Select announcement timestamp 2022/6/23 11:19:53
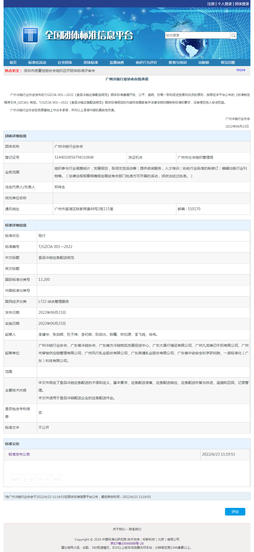This screenshot has height=552, width=254. click(219, 454)
